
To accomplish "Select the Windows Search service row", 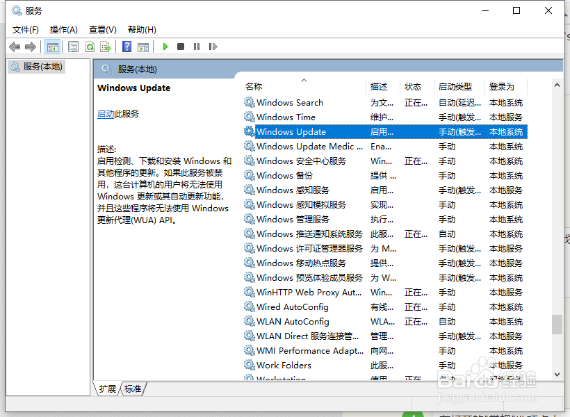I will [x=385, y=103].
